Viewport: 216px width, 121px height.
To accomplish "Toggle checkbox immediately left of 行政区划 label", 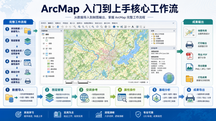I will point(47,38).
